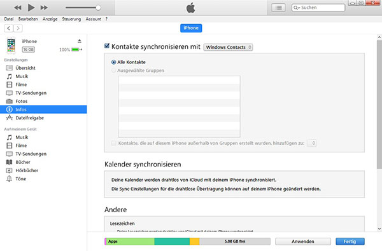Skip ahead with the fast-forward button
Screen dimensions: 382x251
click(x=44, y=8)
